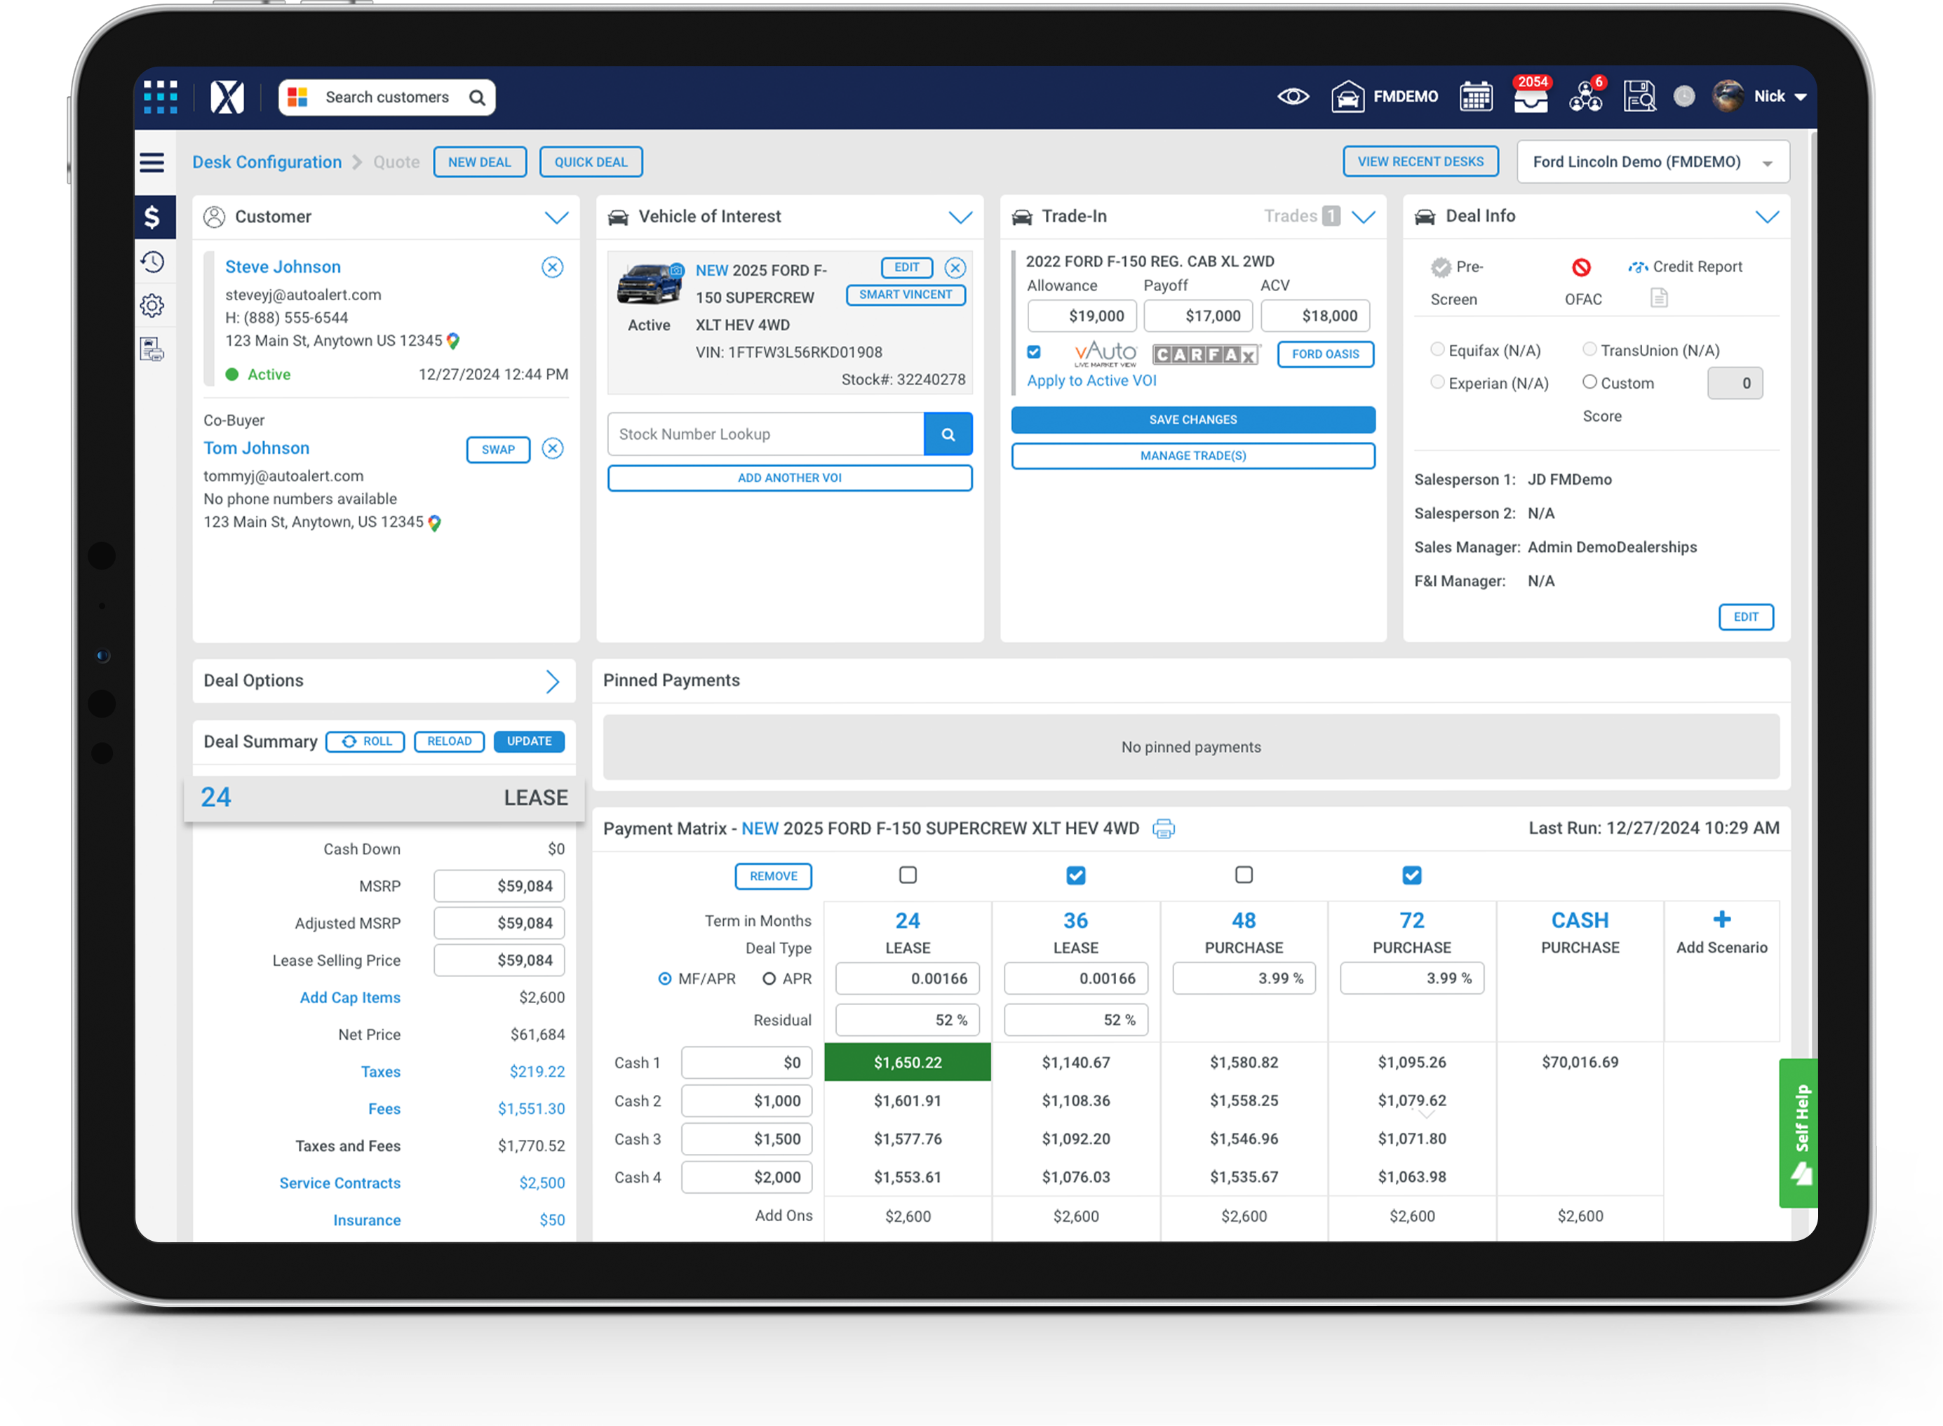Click the Stock Number Lookup search button
The width and height of the screenshot is (1943, 1426).
tap(948, 434)
